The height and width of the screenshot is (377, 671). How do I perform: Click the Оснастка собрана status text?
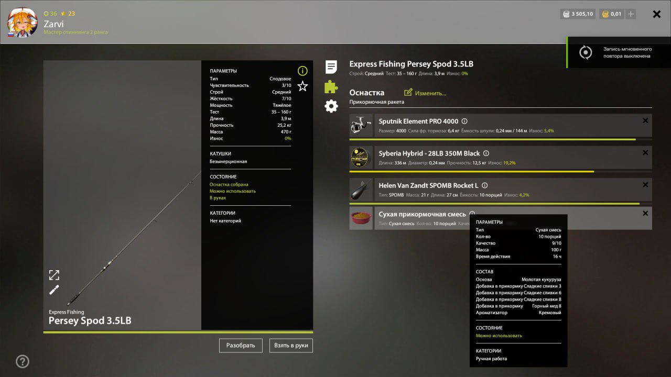[229, 185]
